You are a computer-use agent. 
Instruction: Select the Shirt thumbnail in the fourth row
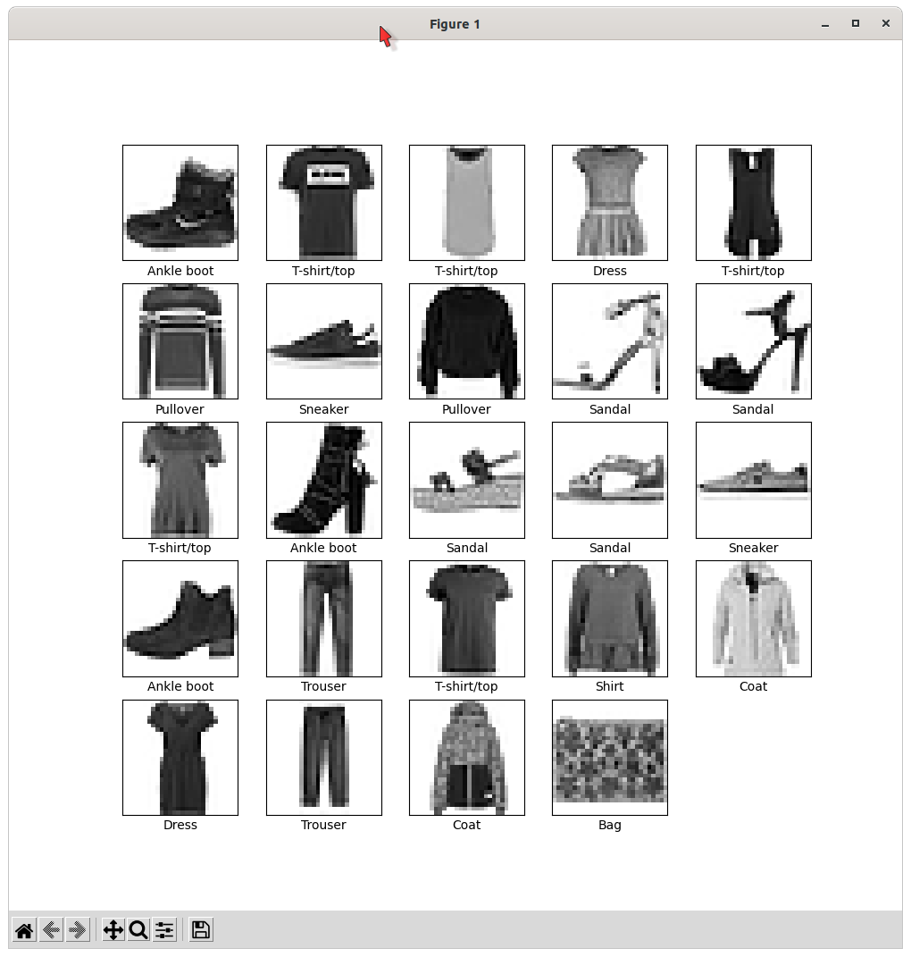pos(610,618)
